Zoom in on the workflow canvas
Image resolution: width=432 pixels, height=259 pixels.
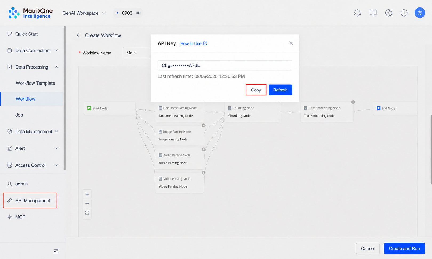(x=87, y=194)
